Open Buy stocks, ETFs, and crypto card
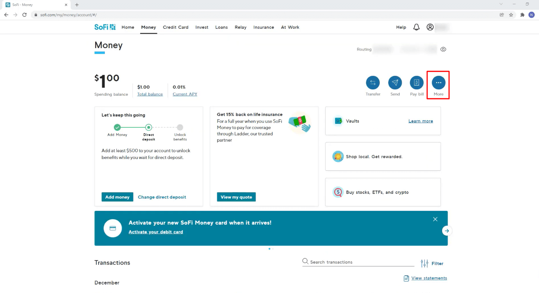This screenshot has width=539, height=293. (383, 192)
